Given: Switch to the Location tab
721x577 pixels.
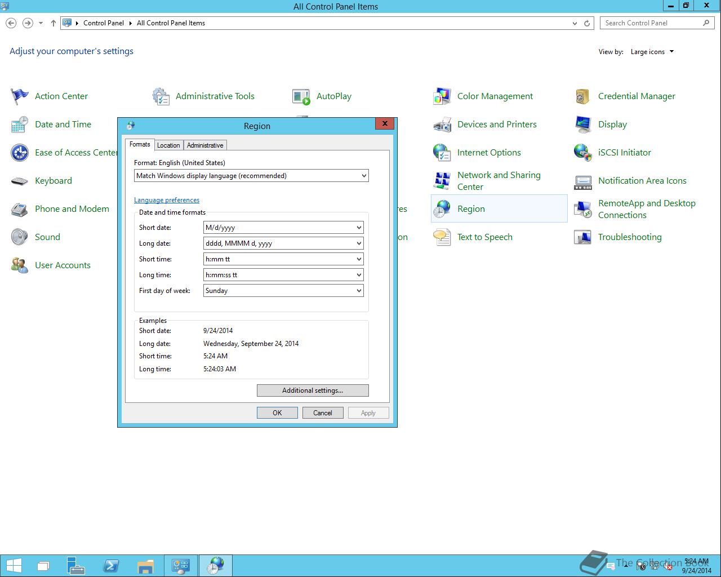Looking at the screenshot, I should click(168, 145).
